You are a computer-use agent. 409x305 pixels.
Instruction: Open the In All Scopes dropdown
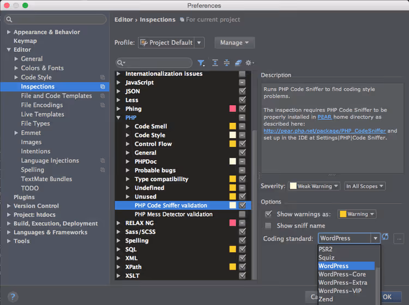click(x=365, y=186)
